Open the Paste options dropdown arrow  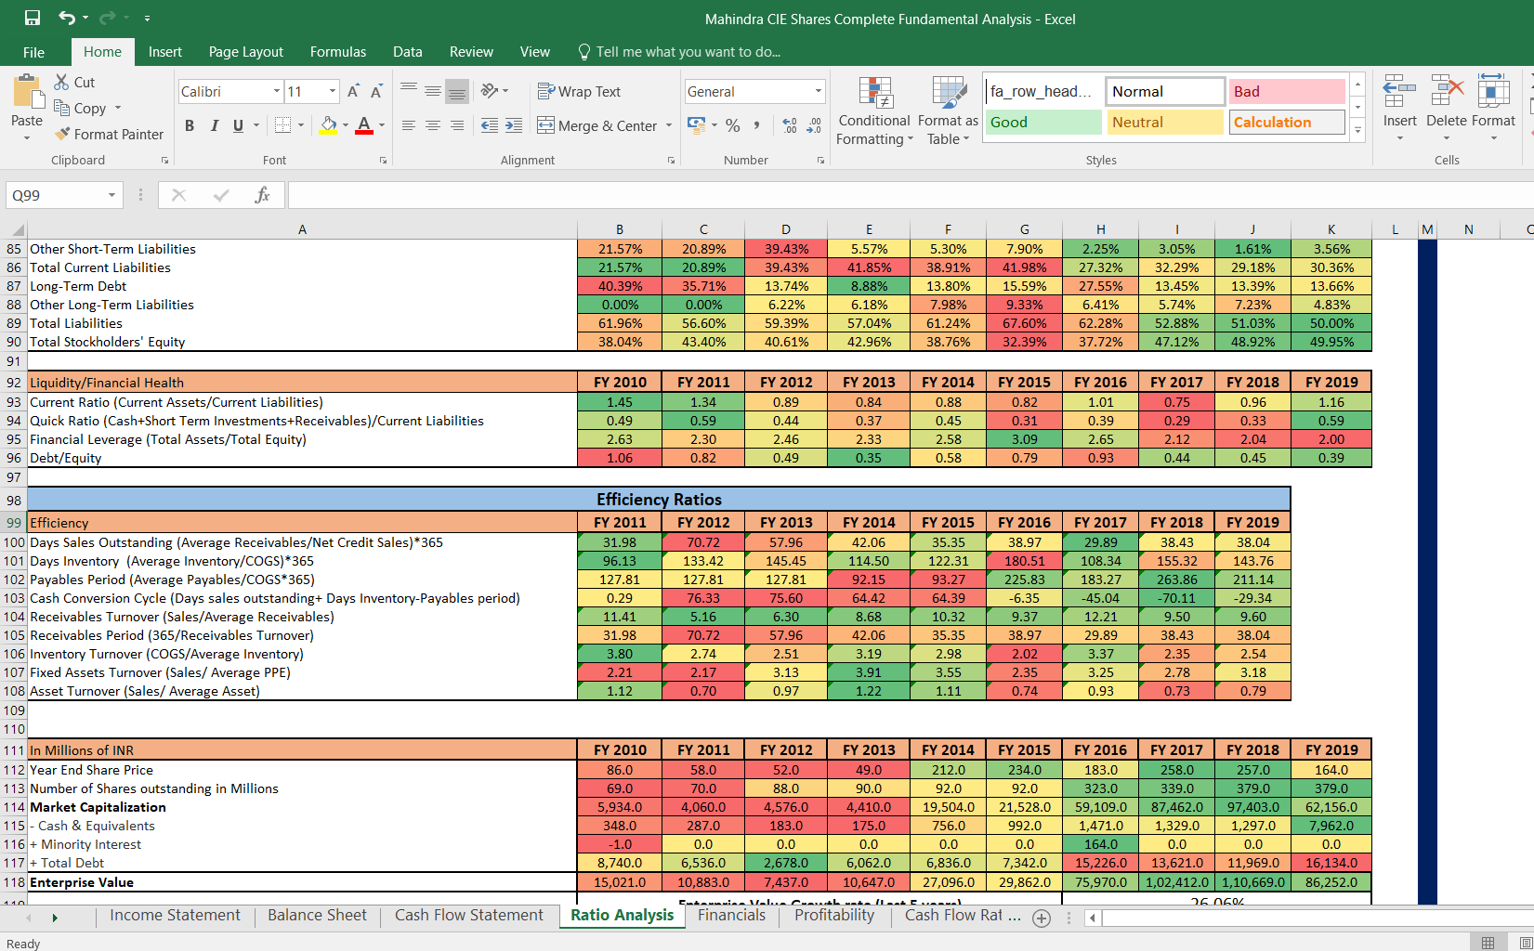coord(27,138)
